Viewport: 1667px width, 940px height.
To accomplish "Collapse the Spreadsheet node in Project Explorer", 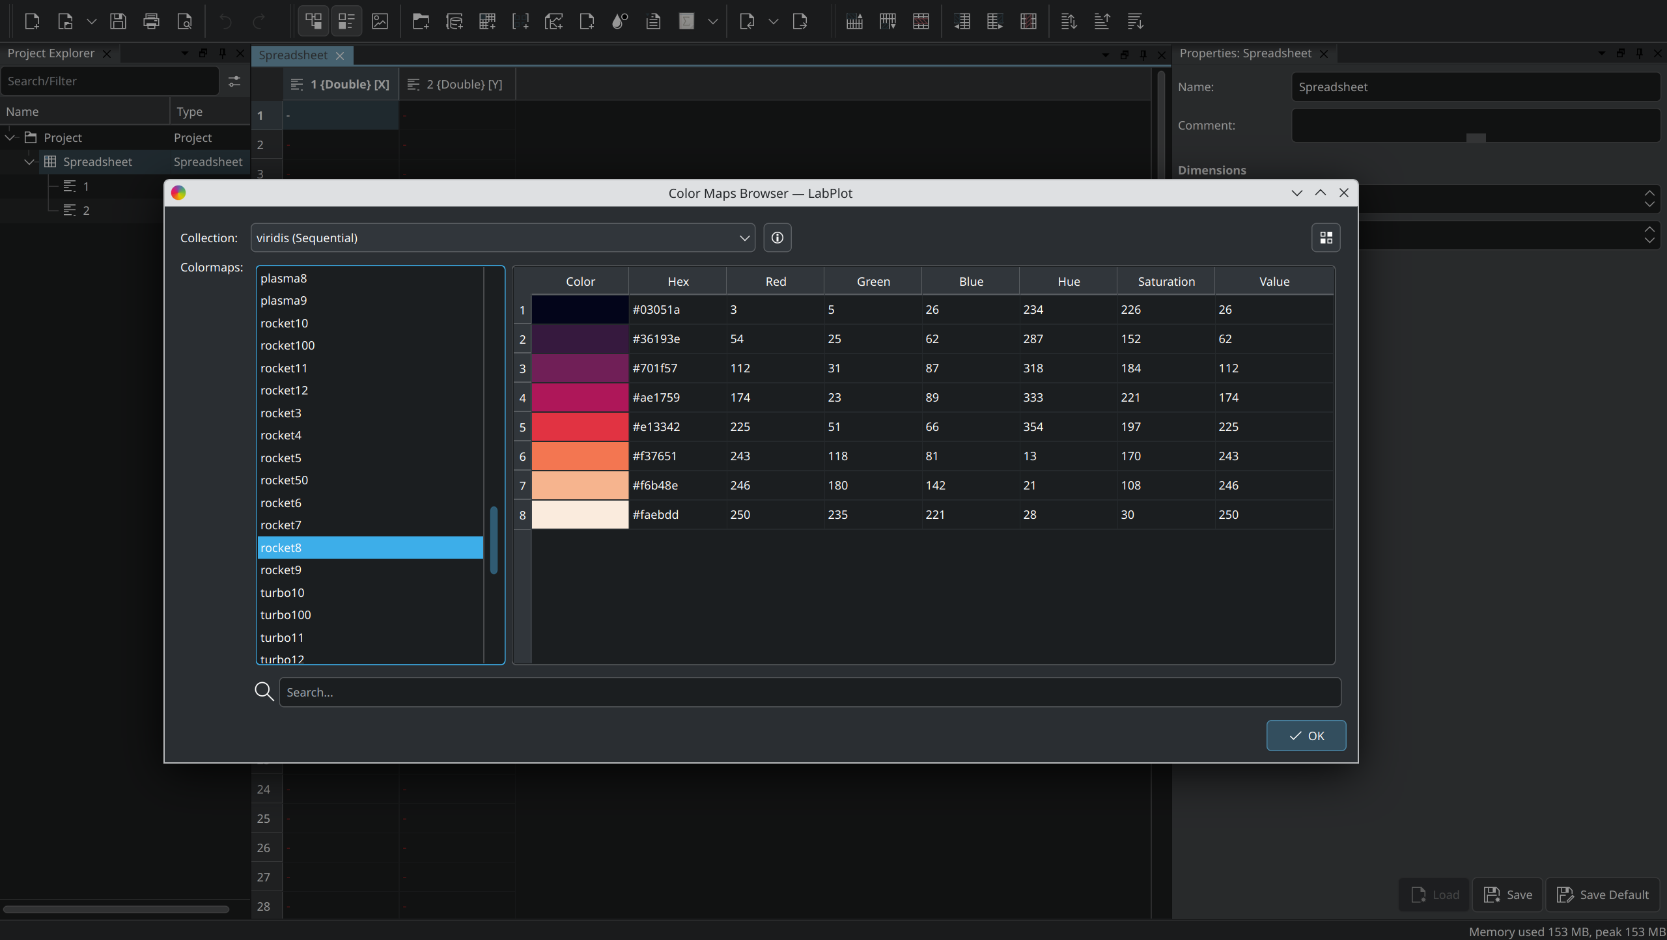I will pyautogui.click(x=29, y=161).
